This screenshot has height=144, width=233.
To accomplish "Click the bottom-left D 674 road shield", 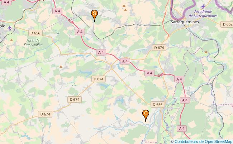I will tap(45, 114).
